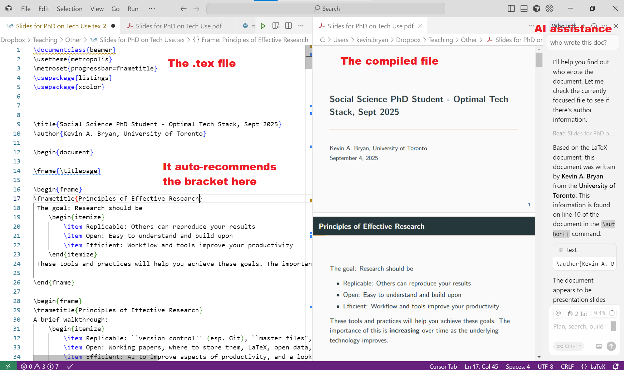Attach an image in the chat input

[599, 347]
